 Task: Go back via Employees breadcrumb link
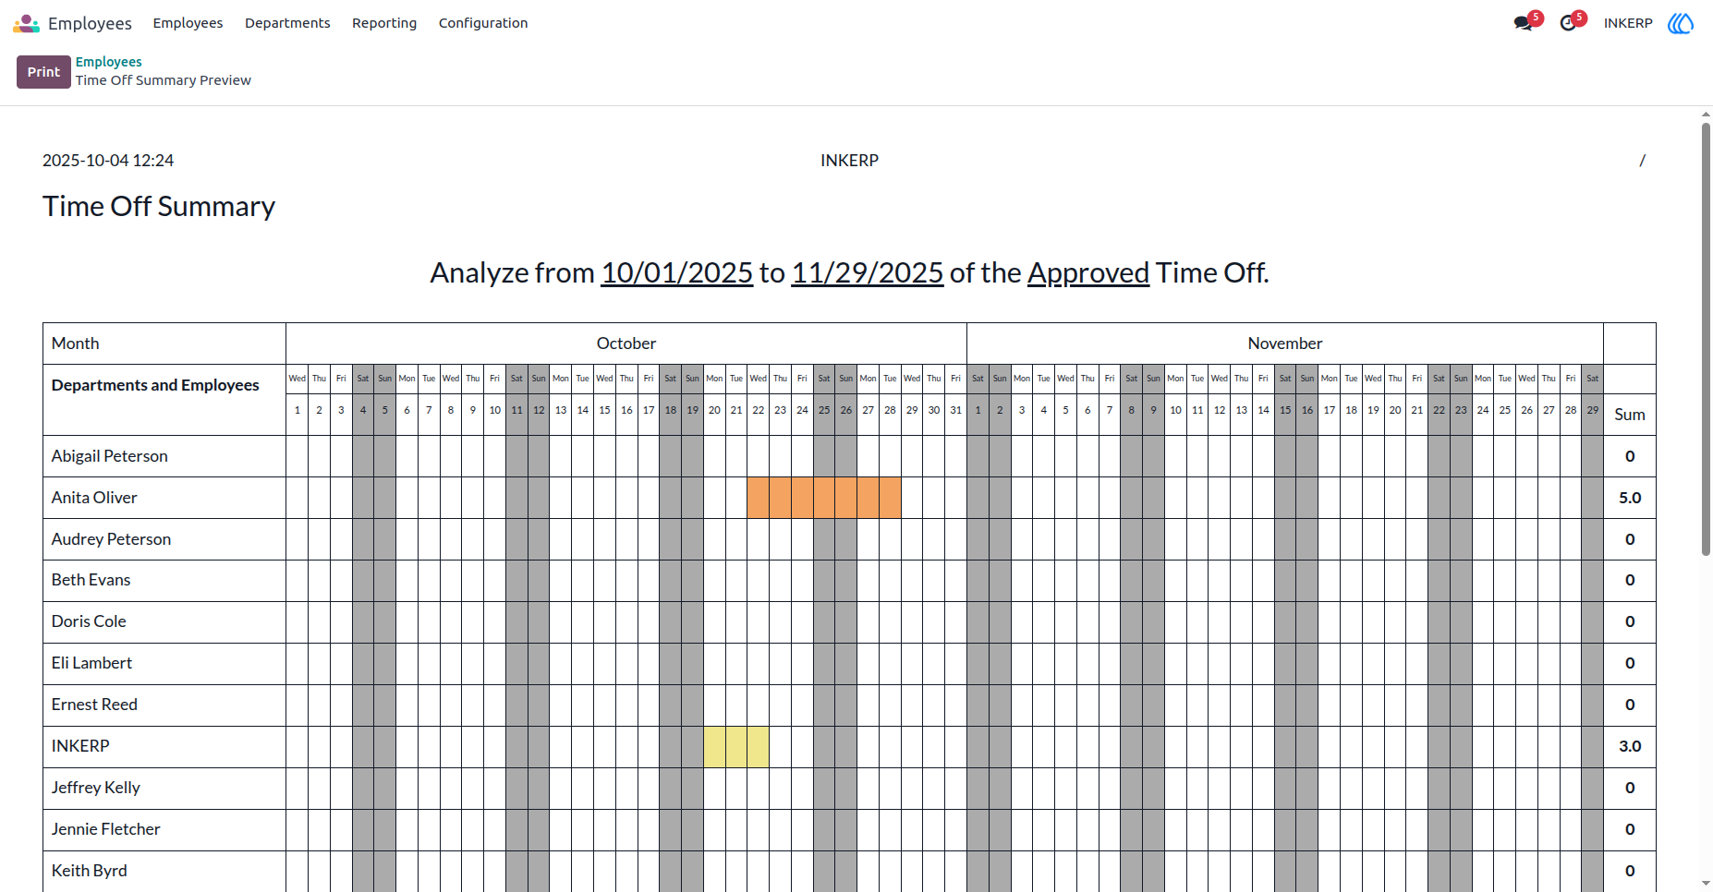click(109, 62)
